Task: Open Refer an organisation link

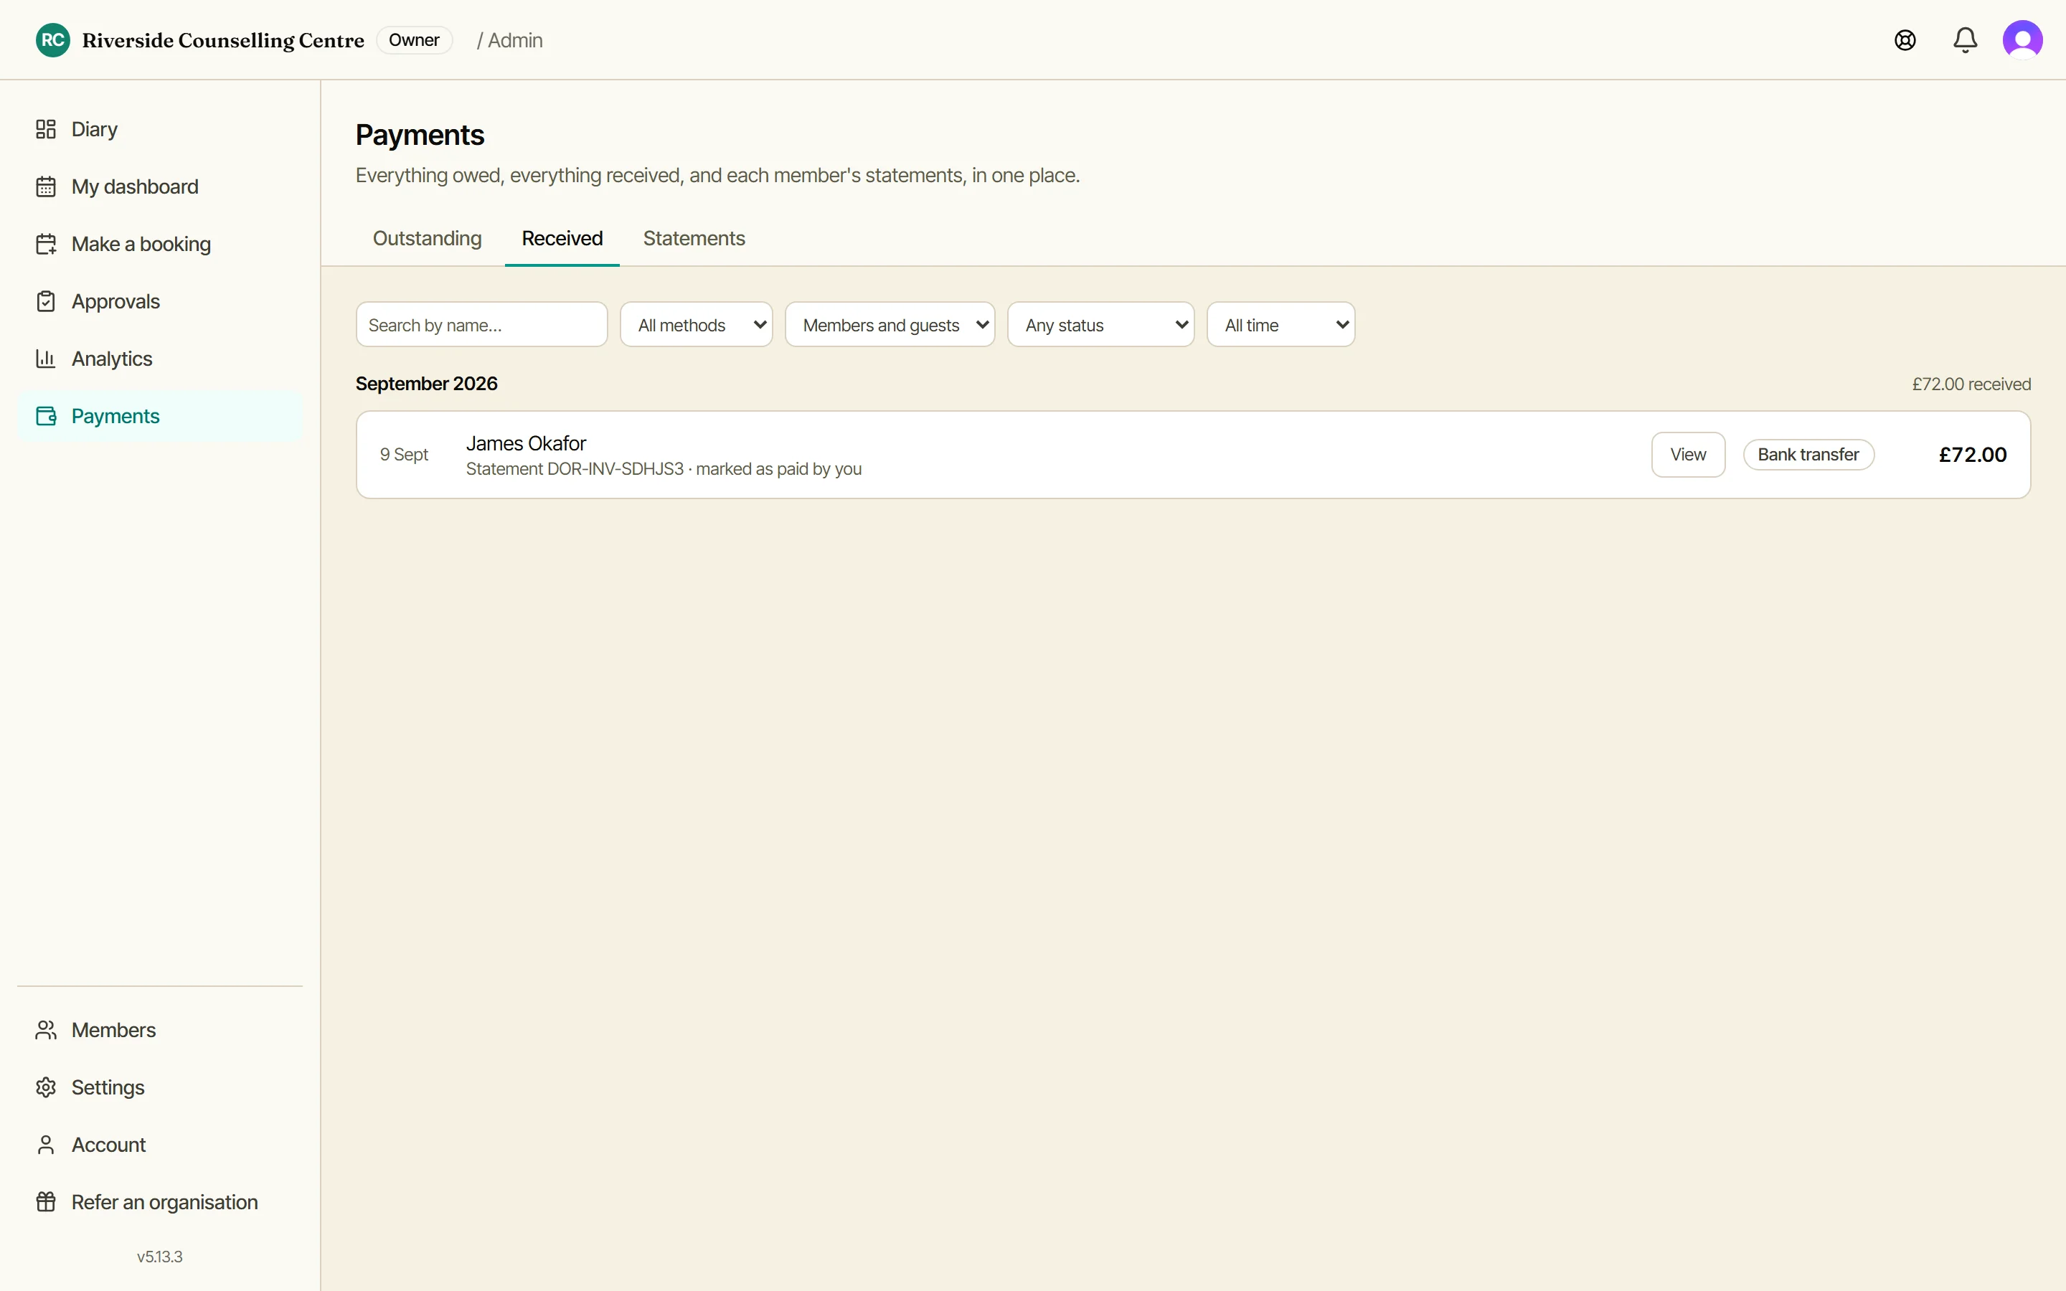Action: point(160,1202)
